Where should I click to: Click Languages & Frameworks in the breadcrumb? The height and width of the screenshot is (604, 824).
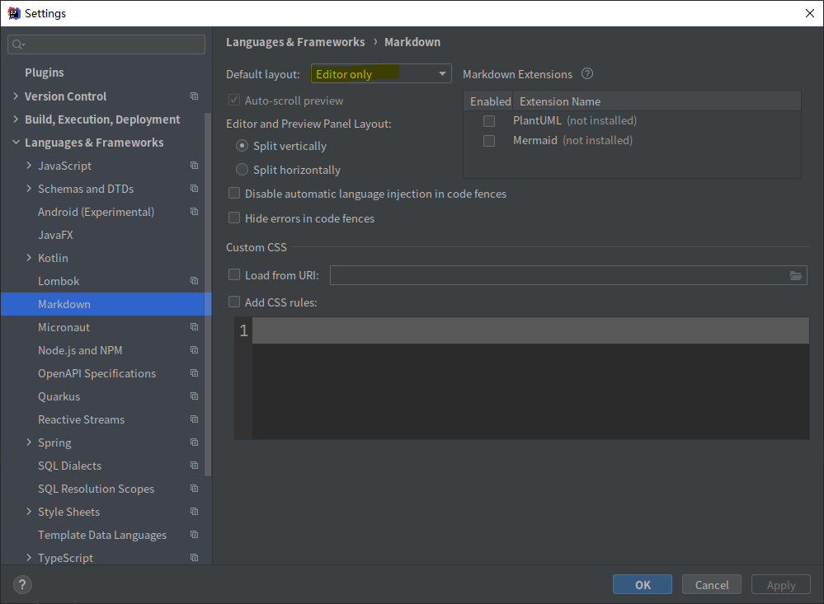point(295,42)
